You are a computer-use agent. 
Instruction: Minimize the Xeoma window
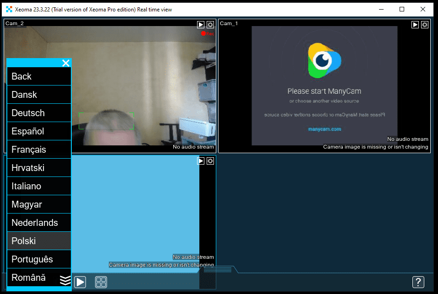[381, 9]
